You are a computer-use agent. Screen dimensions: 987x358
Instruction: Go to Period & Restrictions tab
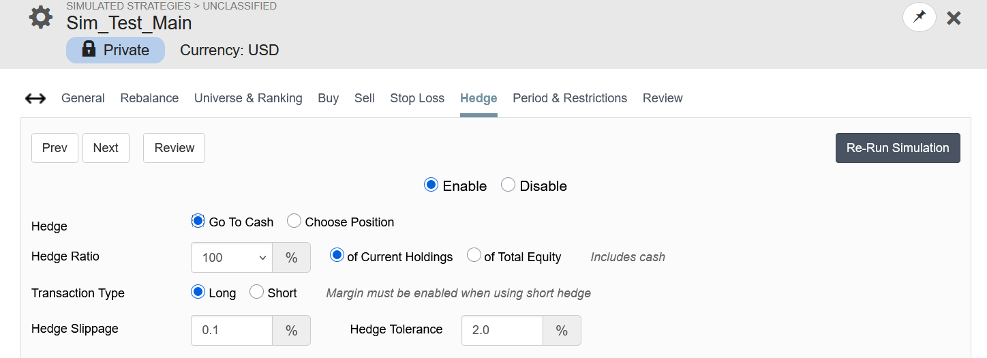click(x=570, y=98)
